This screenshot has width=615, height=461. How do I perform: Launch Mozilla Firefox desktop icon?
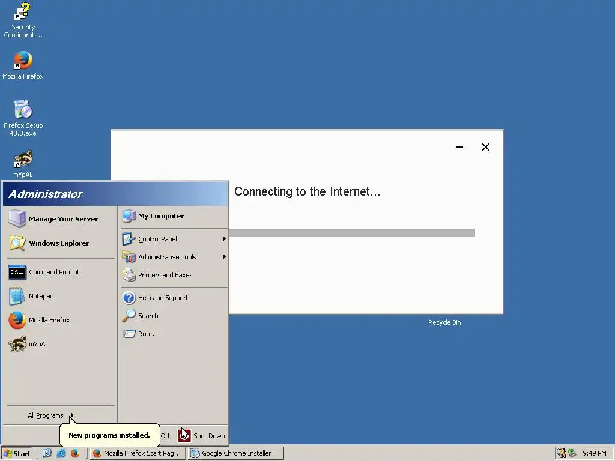click(23, 65)
